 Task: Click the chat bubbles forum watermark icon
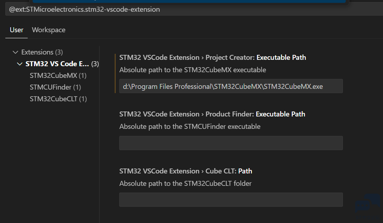coord(368,204)
